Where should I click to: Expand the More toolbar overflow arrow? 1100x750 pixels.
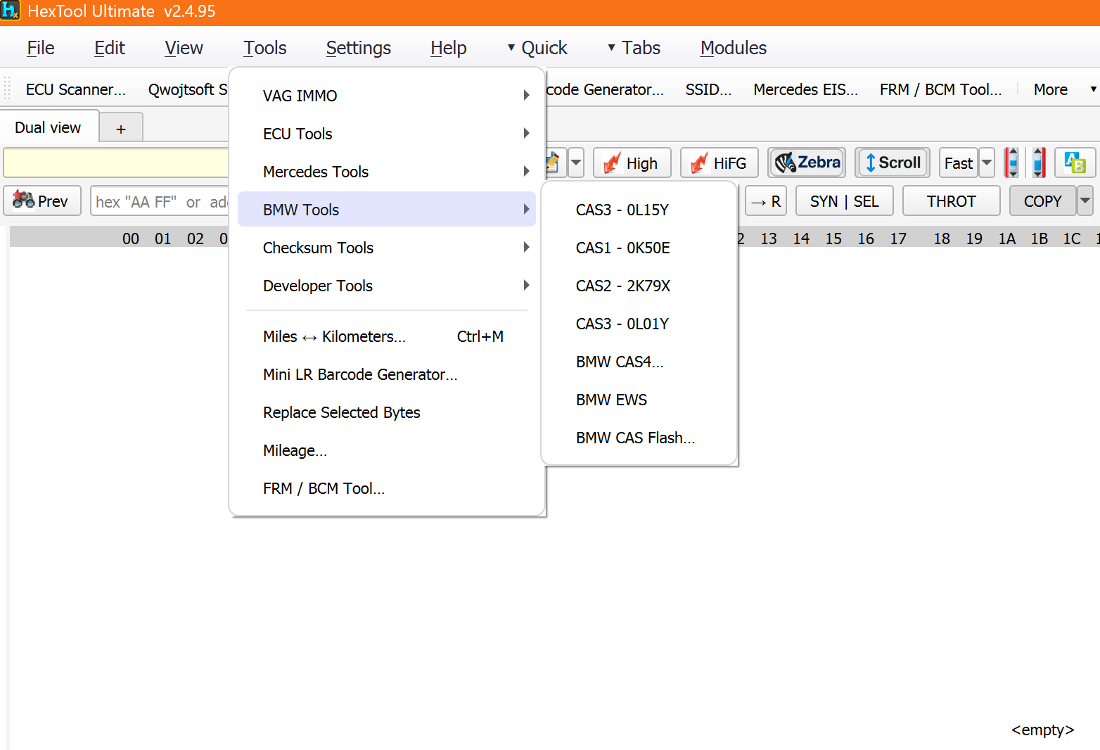pyautogui.click(x=1093, y=89)
